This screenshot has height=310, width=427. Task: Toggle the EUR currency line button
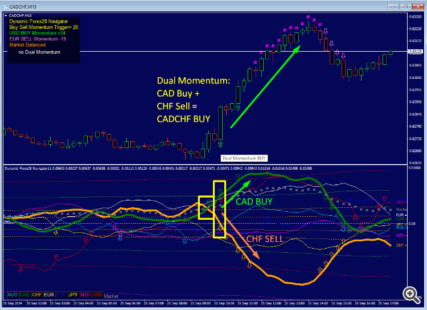click(49, 295)
